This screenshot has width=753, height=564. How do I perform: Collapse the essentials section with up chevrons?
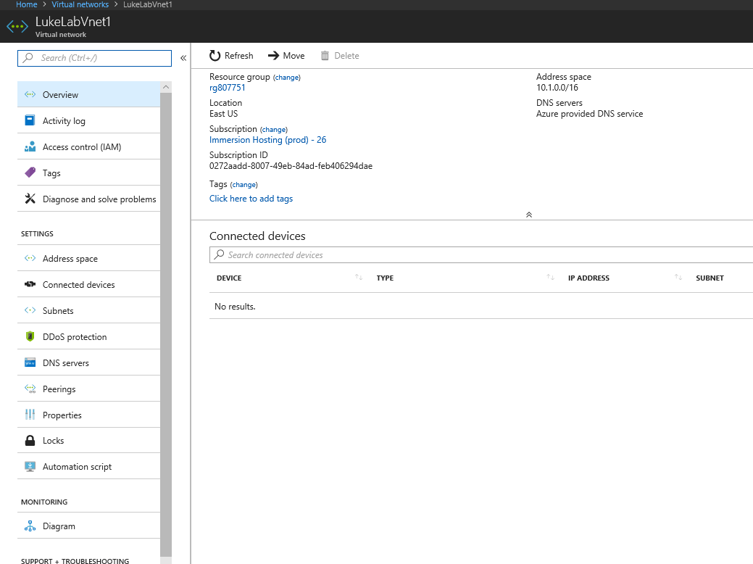[529, 215]
